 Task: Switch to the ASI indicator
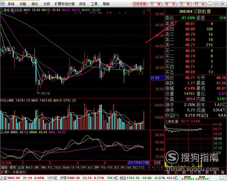click(90, 167)
